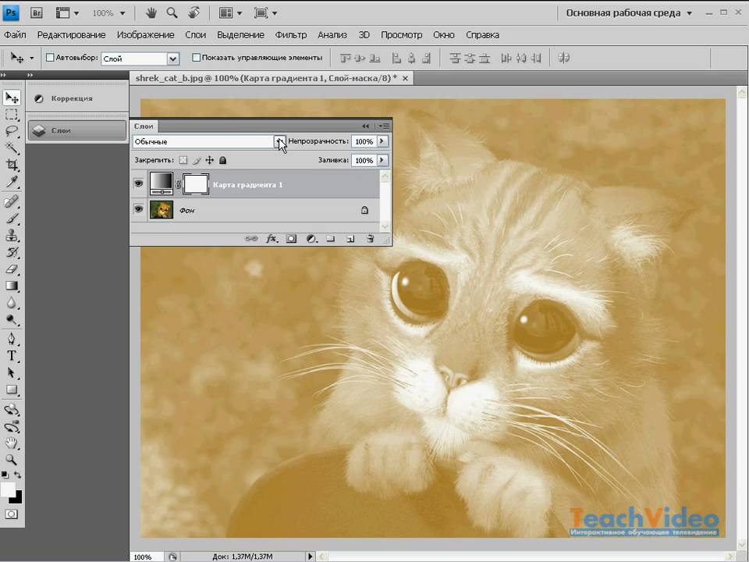Toggle Quick Mask mode
The width and height of the screenshot is (749, 562).
click(12, 514)
